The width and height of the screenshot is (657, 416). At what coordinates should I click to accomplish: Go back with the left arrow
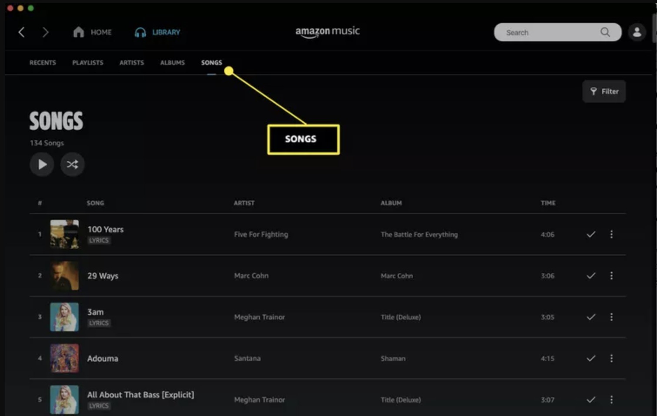pyautogui.click(x=21, y=32)
